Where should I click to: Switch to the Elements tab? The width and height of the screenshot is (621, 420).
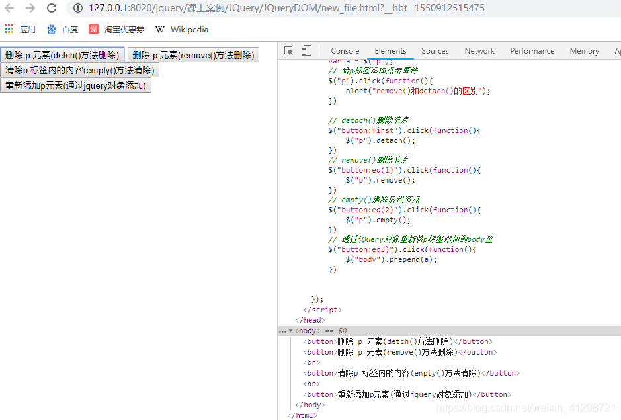pos(390,51)
